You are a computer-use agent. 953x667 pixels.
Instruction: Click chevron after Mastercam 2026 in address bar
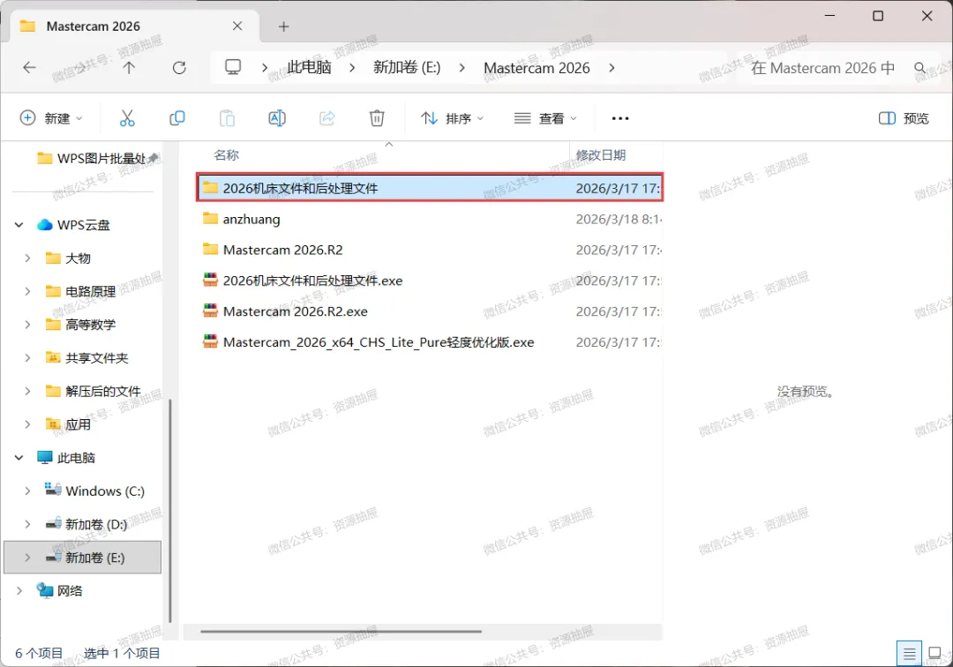[x=612, y=67]
